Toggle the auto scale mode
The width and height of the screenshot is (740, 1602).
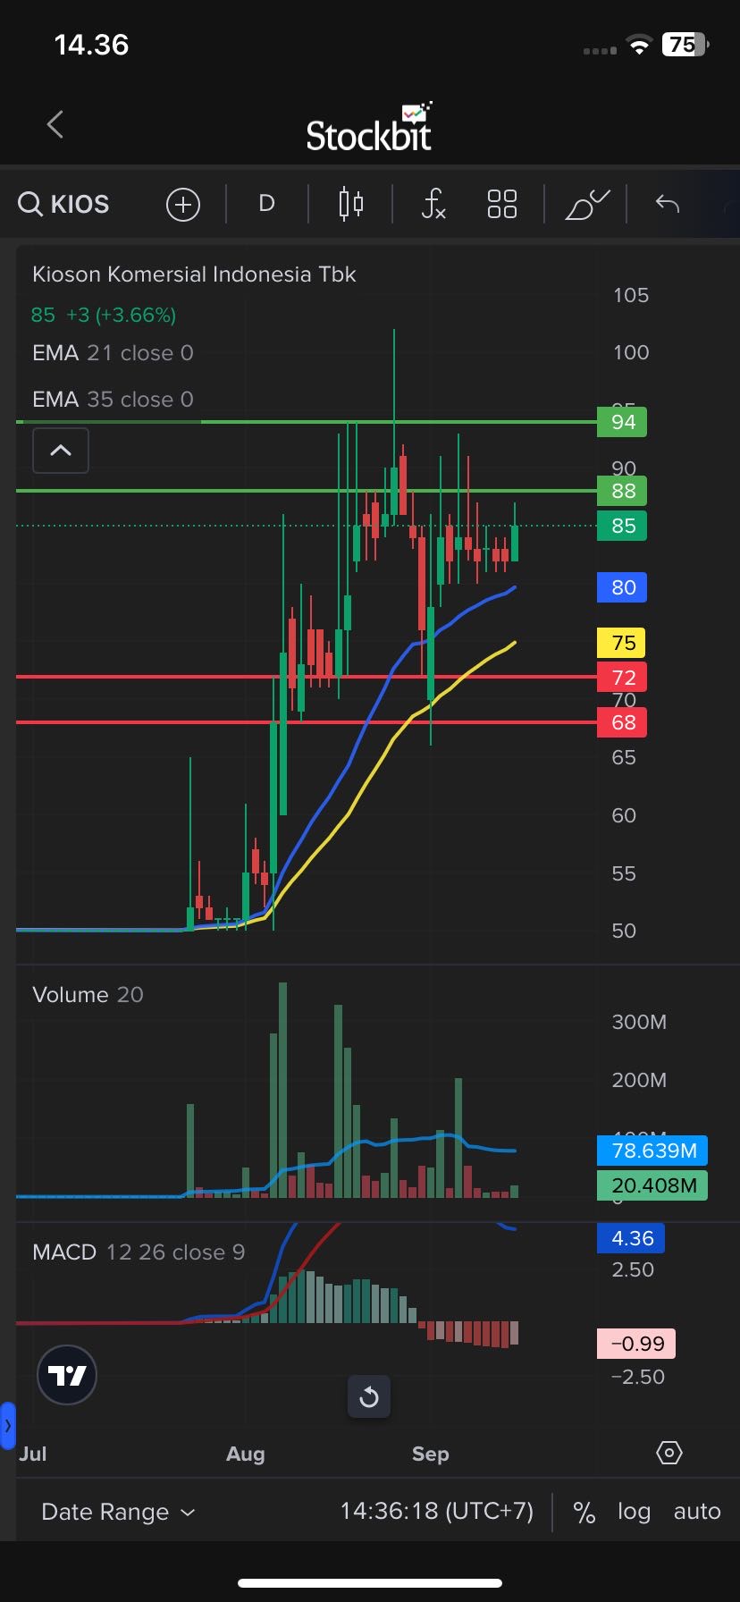697,1512
